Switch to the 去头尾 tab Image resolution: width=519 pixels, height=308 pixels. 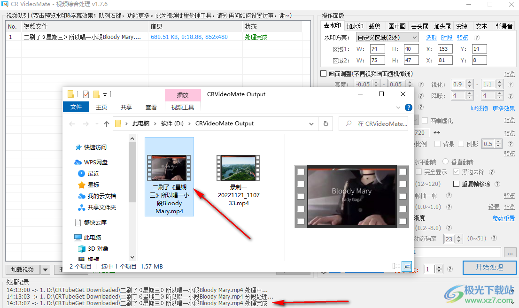pos(419,26)
